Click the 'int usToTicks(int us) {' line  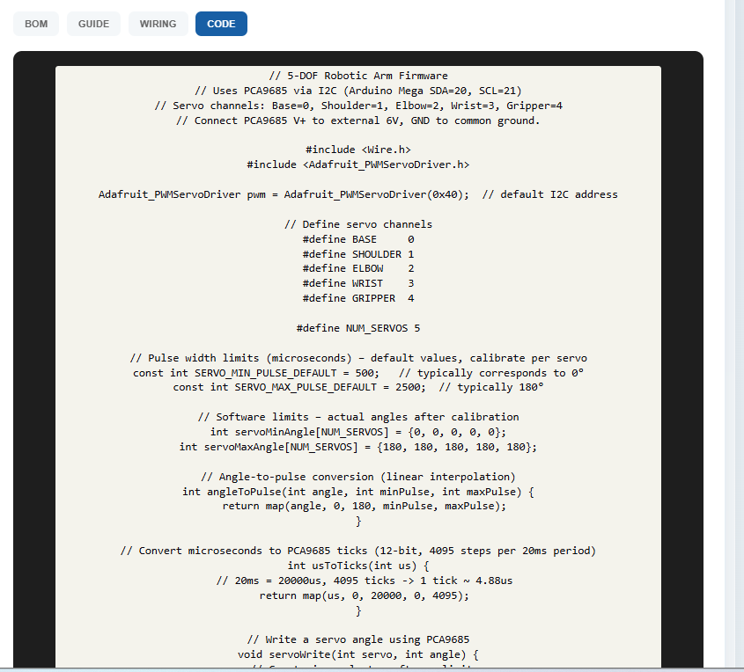tap(358, 566)
